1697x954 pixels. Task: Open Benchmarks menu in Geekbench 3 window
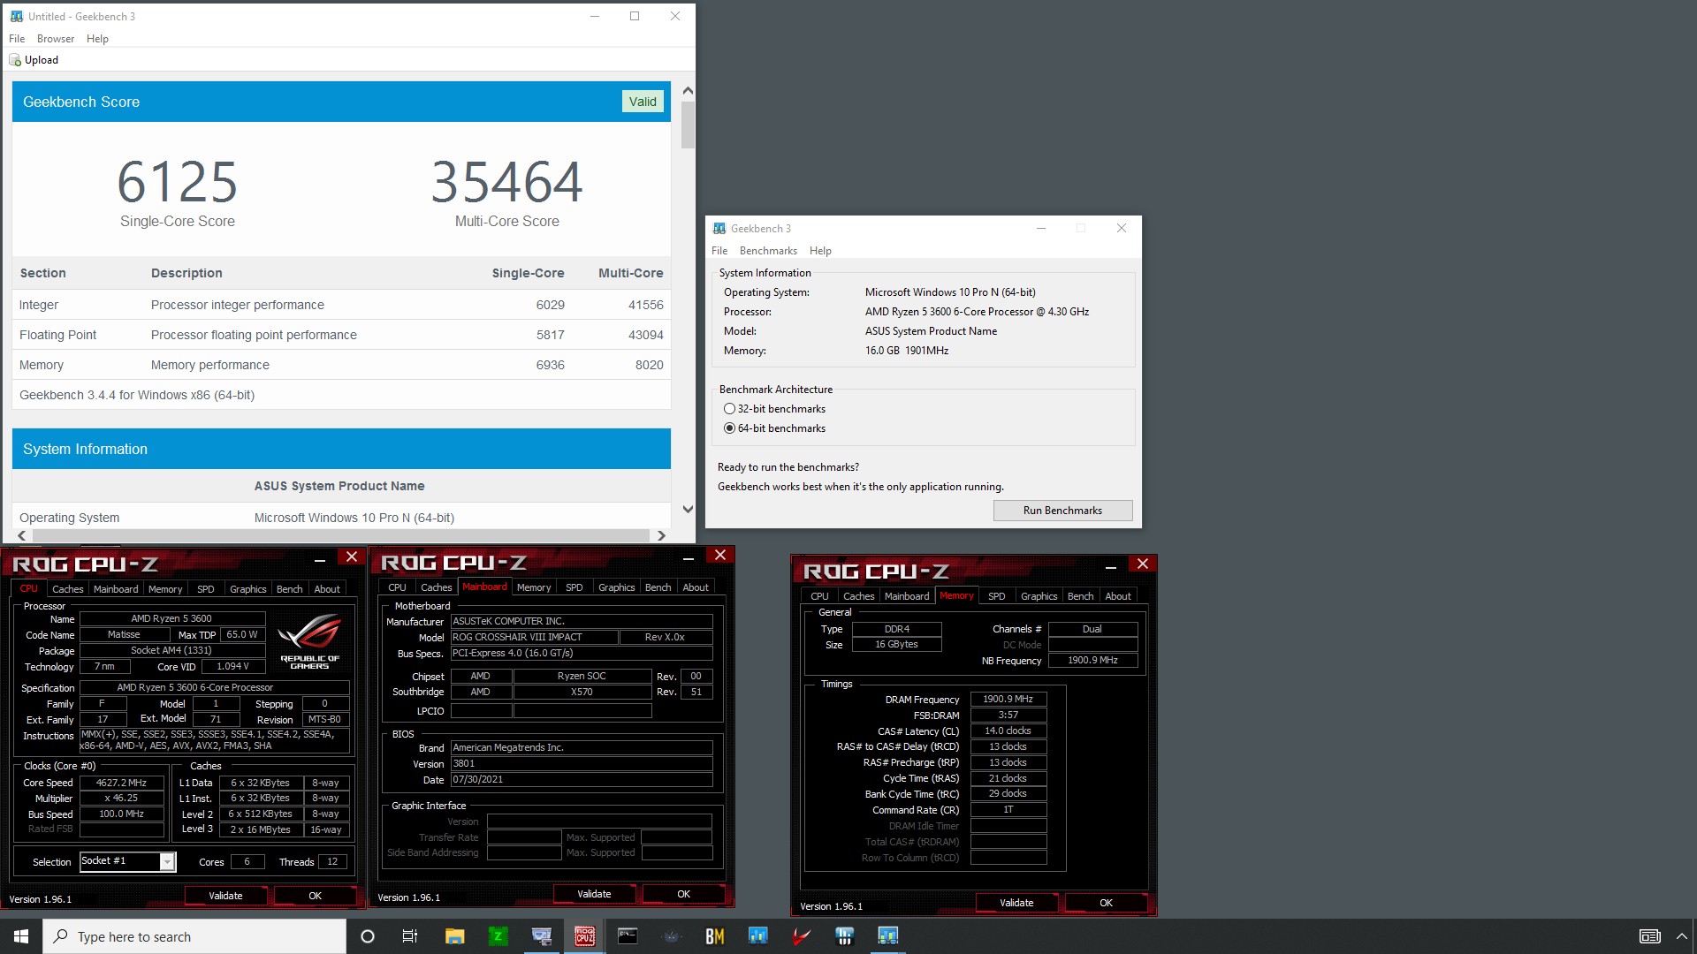768,251
